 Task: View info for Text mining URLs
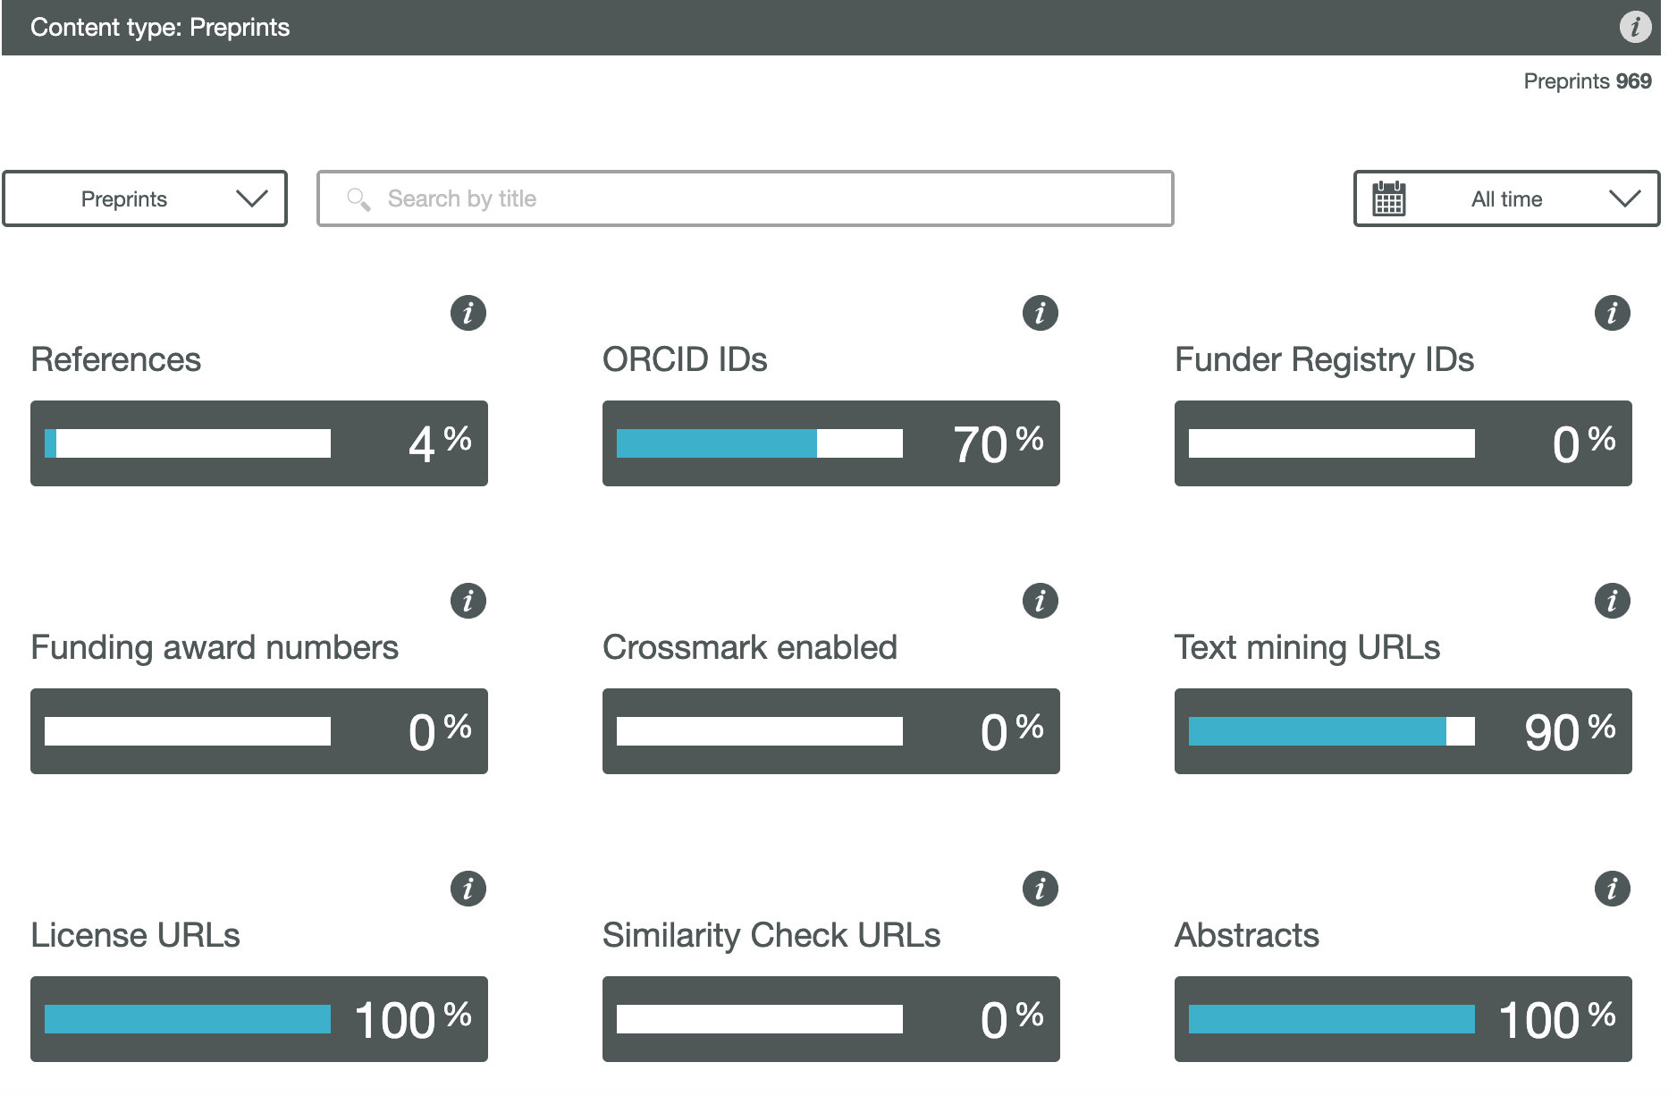coord(1612,601)
